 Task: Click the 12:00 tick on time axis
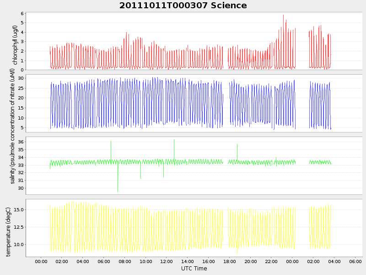[x=167, y=261]
